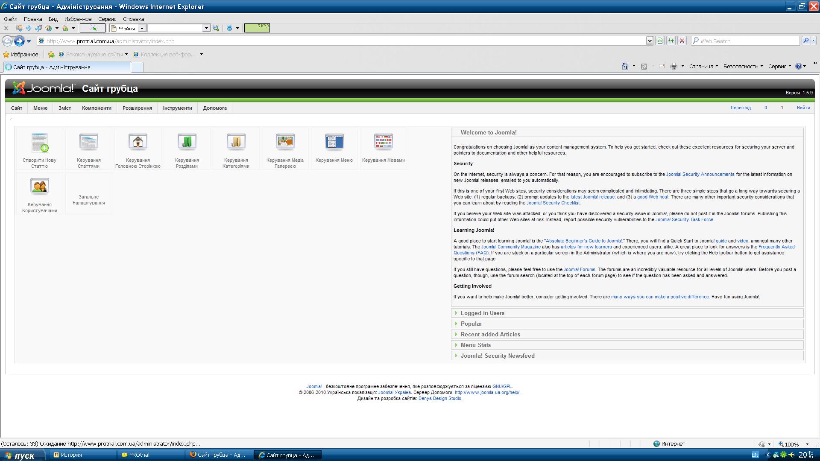Expand Joomla! Security Newsfeed panel
Image resolution: width=820 pixels, height=461 pixels.
click(497, 356)
